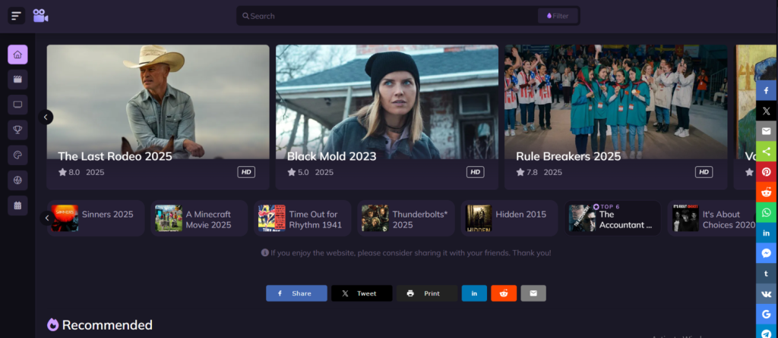Open the palette genres sidebar icon
The image size is (778, 338).
[x=17, y=155]
